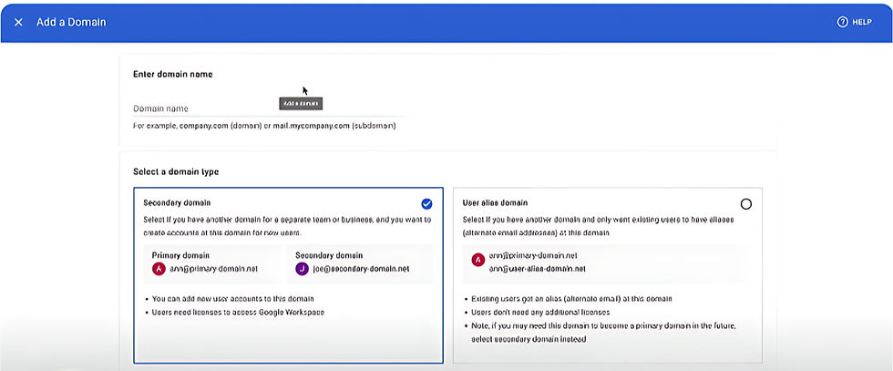Click the User alias domain card title
This screenshot has width=893, height=371.
point(495,202)
